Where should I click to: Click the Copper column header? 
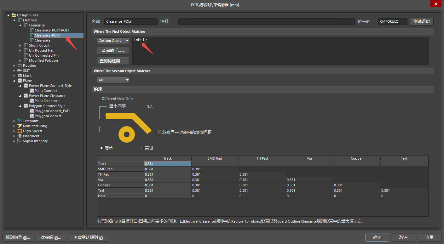click(357, 158)
